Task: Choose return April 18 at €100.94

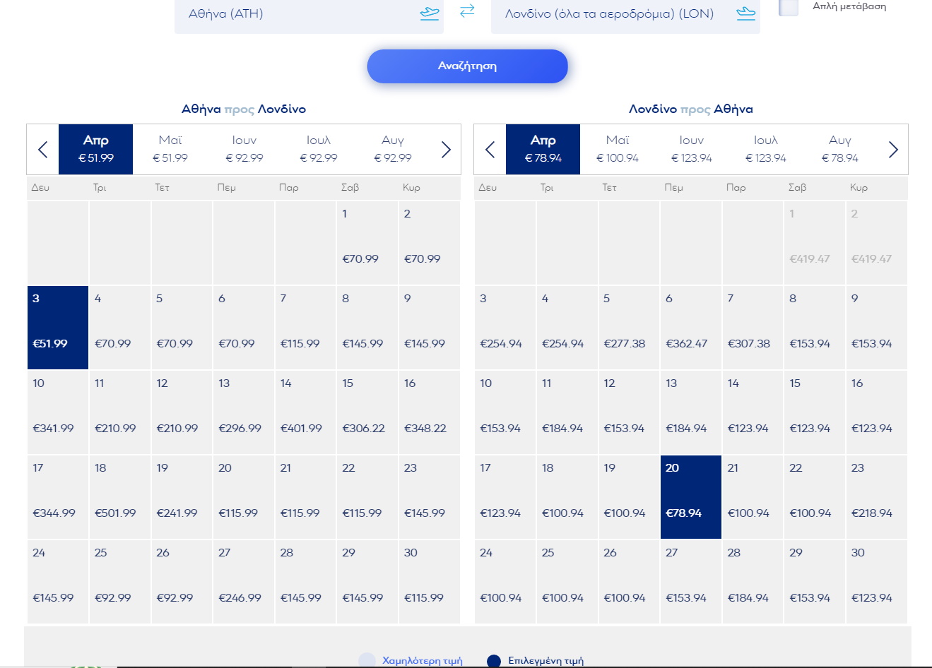Action: coord(567,497)
